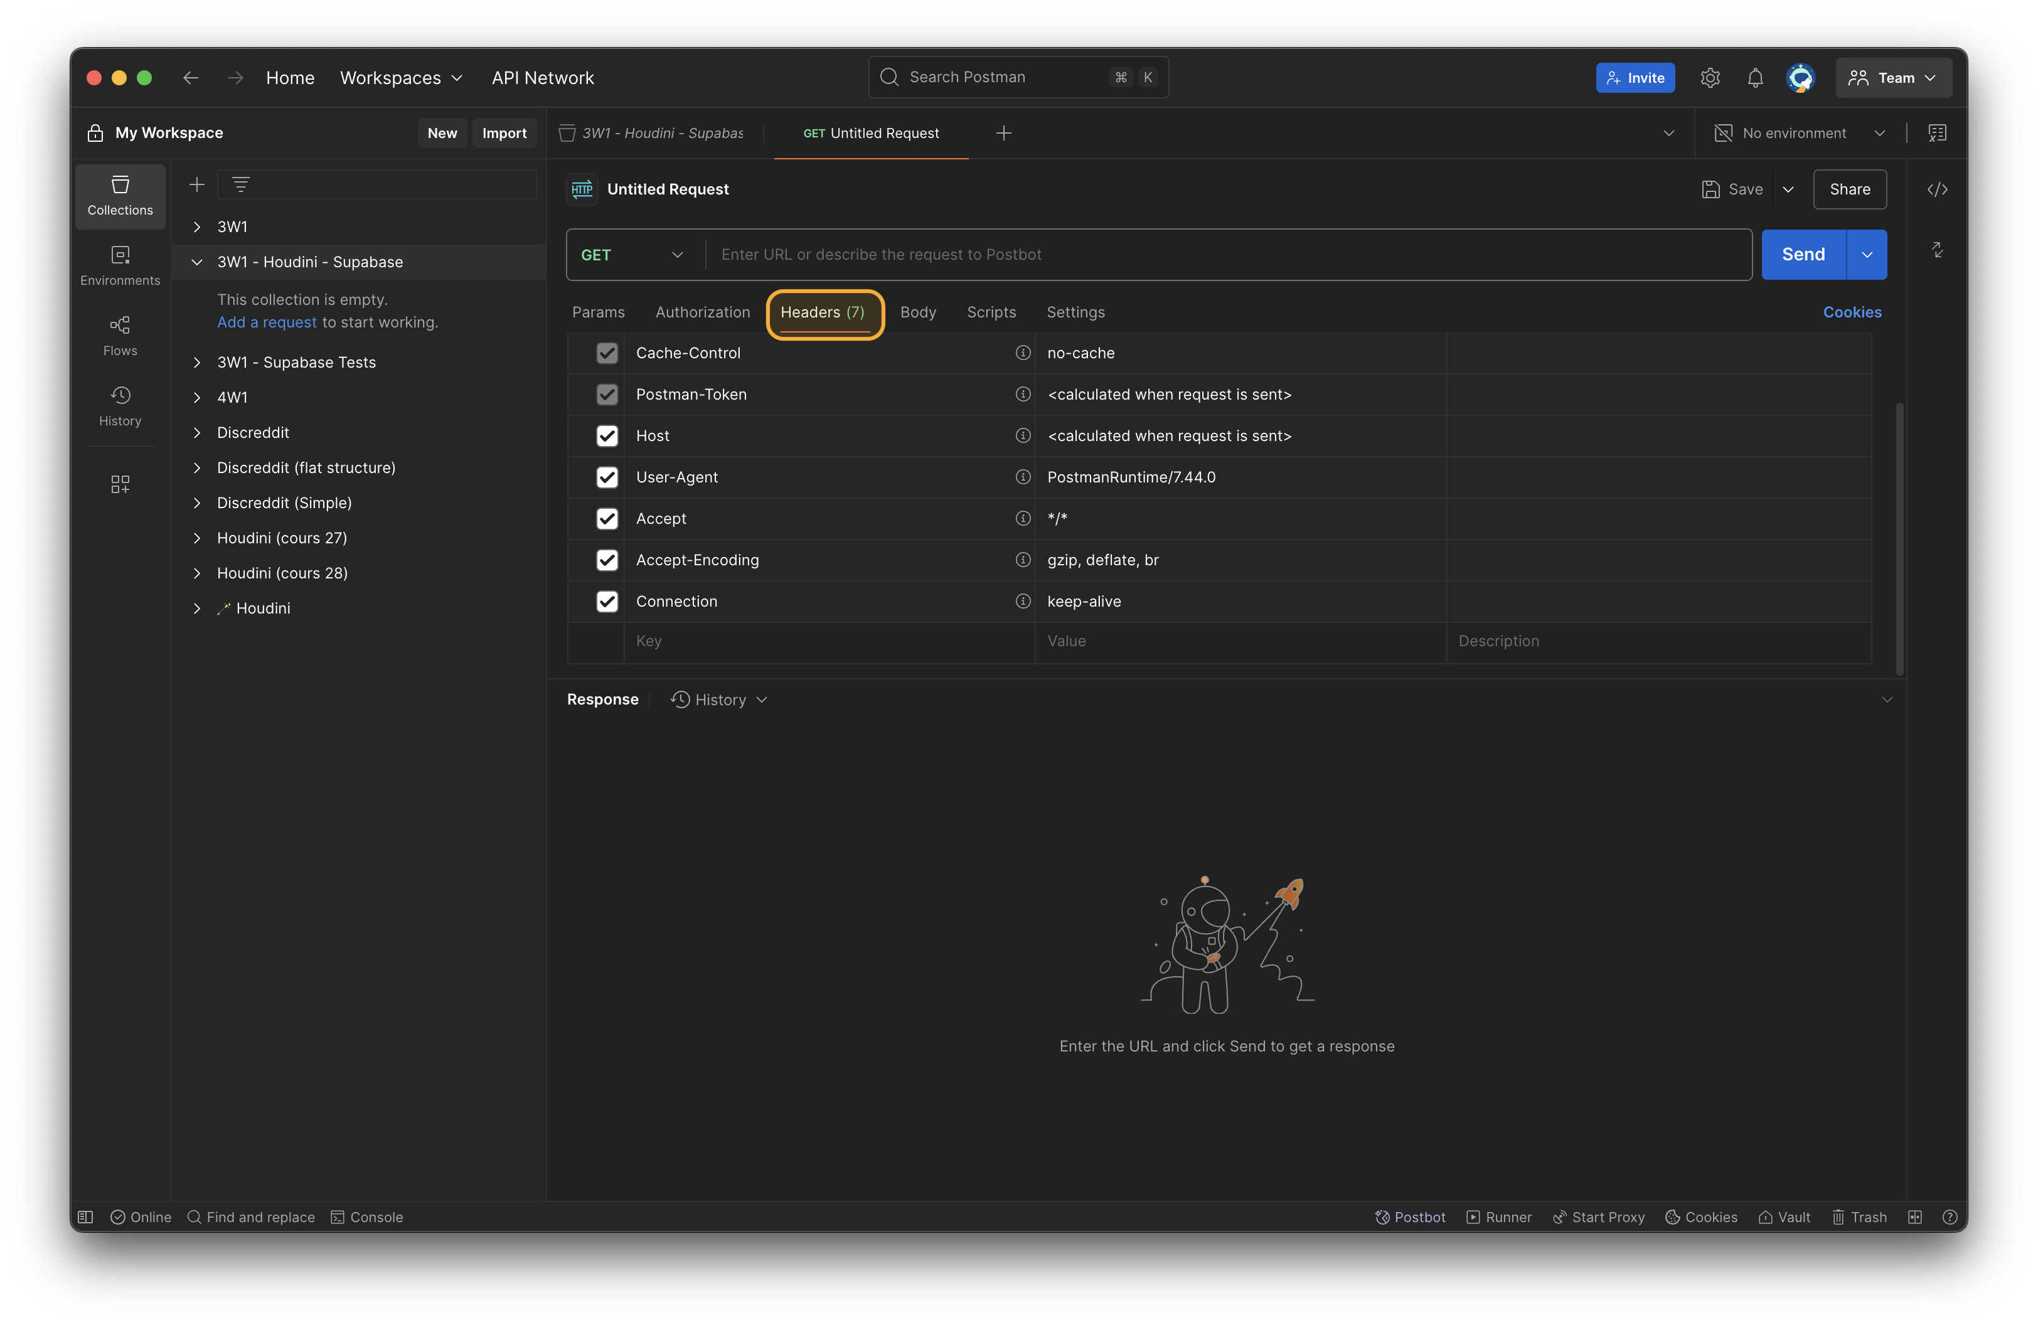Click the request URL input field

point(1227,254)
